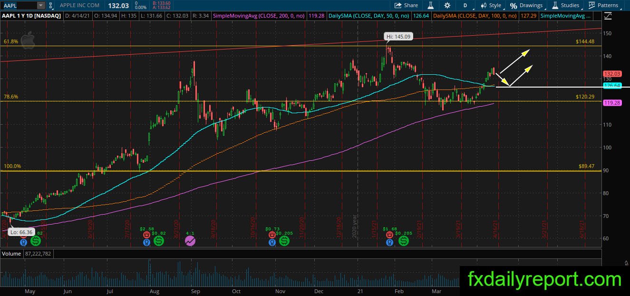This screenshot has width=630, height=296.
Task: Click the February dividend icon ($0.205)
Action: point(404,241)
